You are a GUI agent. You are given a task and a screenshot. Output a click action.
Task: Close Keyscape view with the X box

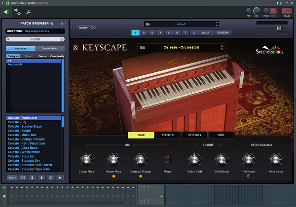tap(75, 47)
